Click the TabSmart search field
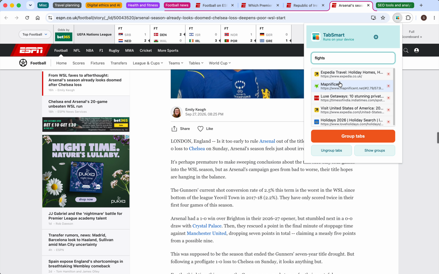439x274 pixels. 353,58
